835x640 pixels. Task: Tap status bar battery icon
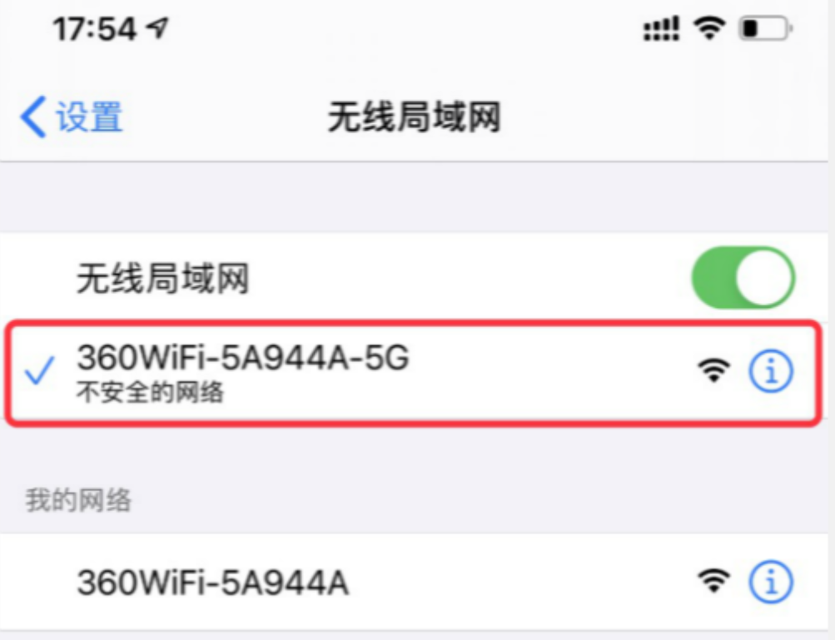[x=765, y=28]
